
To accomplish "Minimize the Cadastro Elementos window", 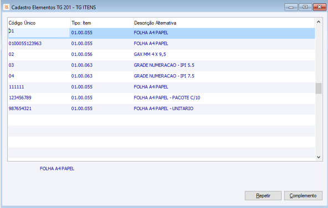I will tap(291, 7).
